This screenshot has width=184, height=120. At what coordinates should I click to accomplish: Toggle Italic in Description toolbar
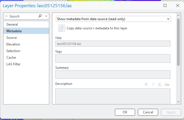tap(153, 84)
